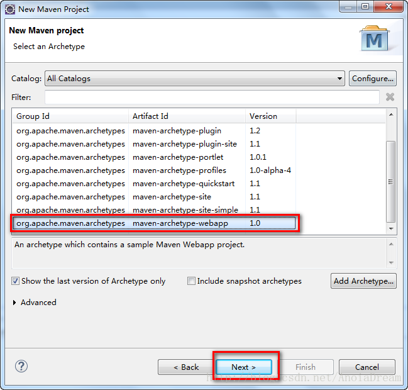This screenshot has width=408, height=390.
Task: Click the Add Archetype... button
Action: coord(363,281)
